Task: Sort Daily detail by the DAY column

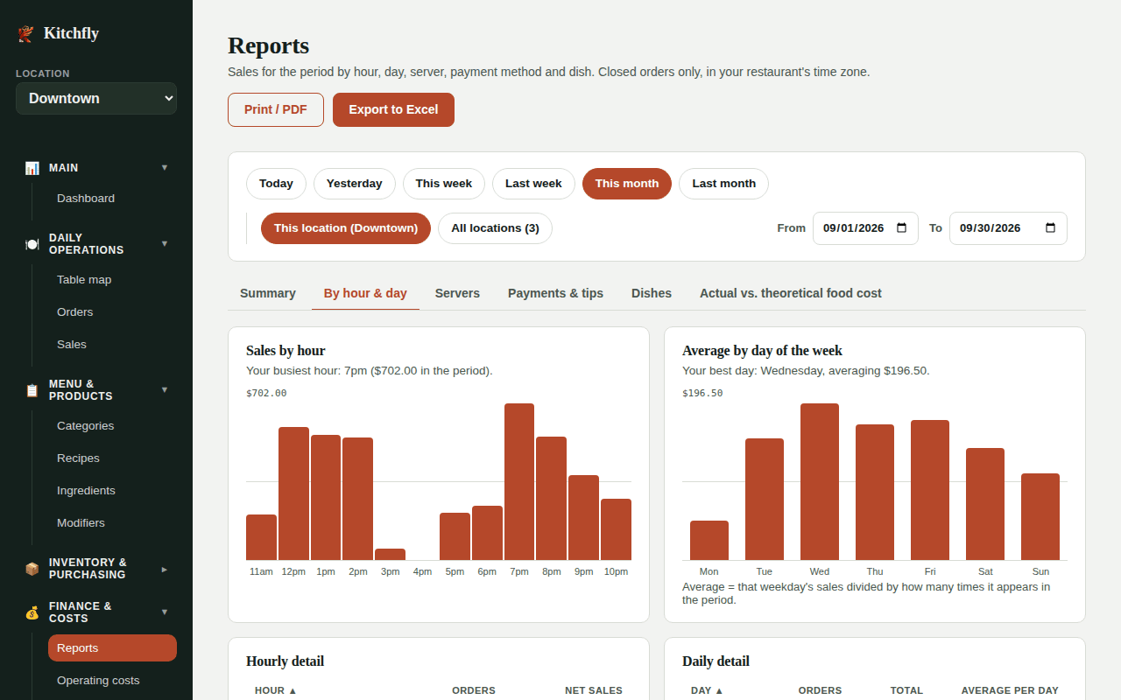Action: tap(708, 690)
